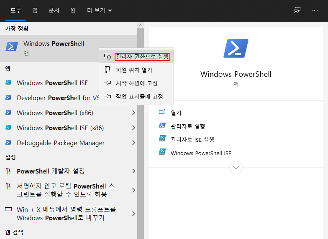Click the Win + X 메뉴 setting icon

8,209
